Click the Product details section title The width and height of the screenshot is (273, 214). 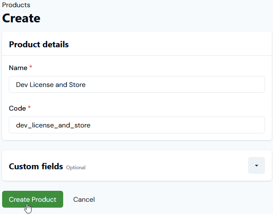point(39,44)
